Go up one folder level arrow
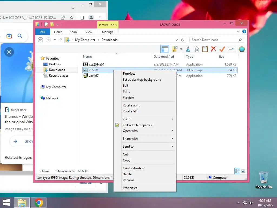The width and height of the screenshot is (277, 208). tap(61, 40)
